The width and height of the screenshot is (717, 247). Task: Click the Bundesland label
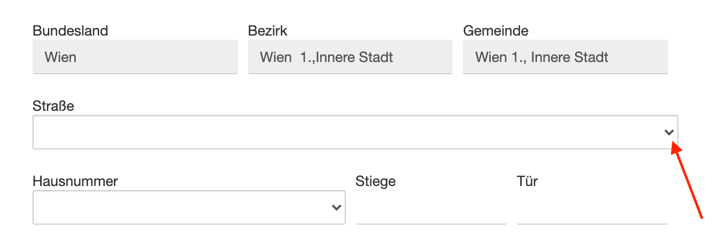(x=70, y=31)
